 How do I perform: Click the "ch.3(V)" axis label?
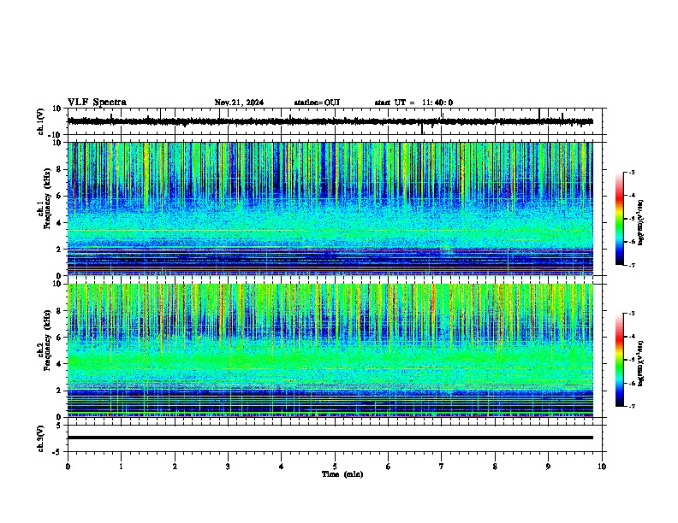point(41,438)
